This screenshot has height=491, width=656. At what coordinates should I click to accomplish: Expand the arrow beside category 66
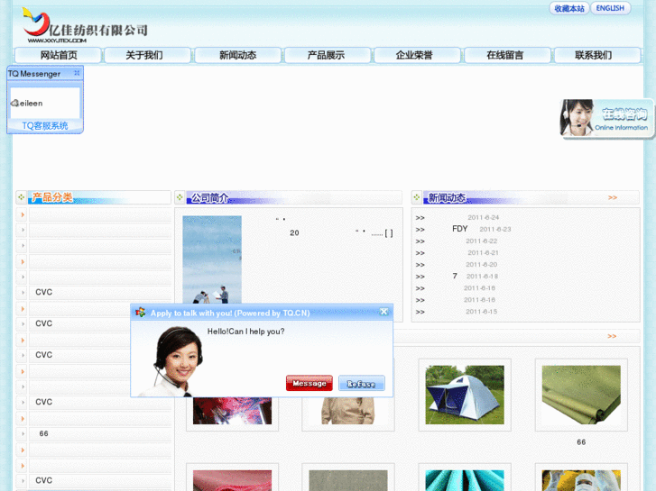click(x=23, y=433)
